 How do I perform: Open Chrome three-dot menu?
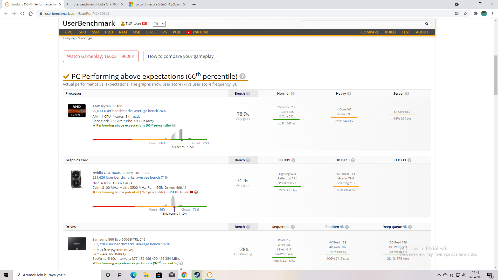pos(492,13)
